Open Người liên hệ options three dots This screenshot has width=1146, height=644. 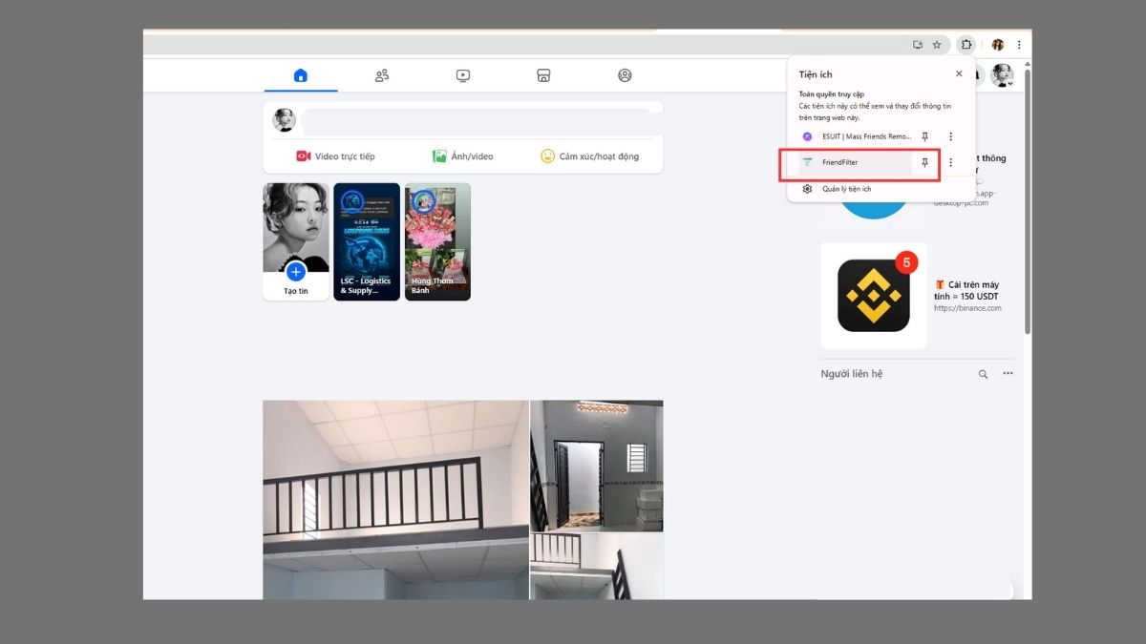(1008, 374)
